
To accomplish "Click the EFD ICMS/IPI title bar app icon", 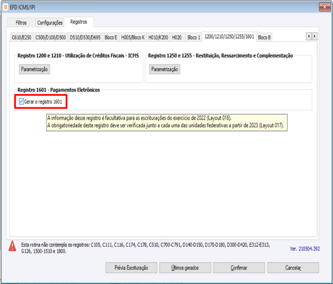I will tap(5, 7).
